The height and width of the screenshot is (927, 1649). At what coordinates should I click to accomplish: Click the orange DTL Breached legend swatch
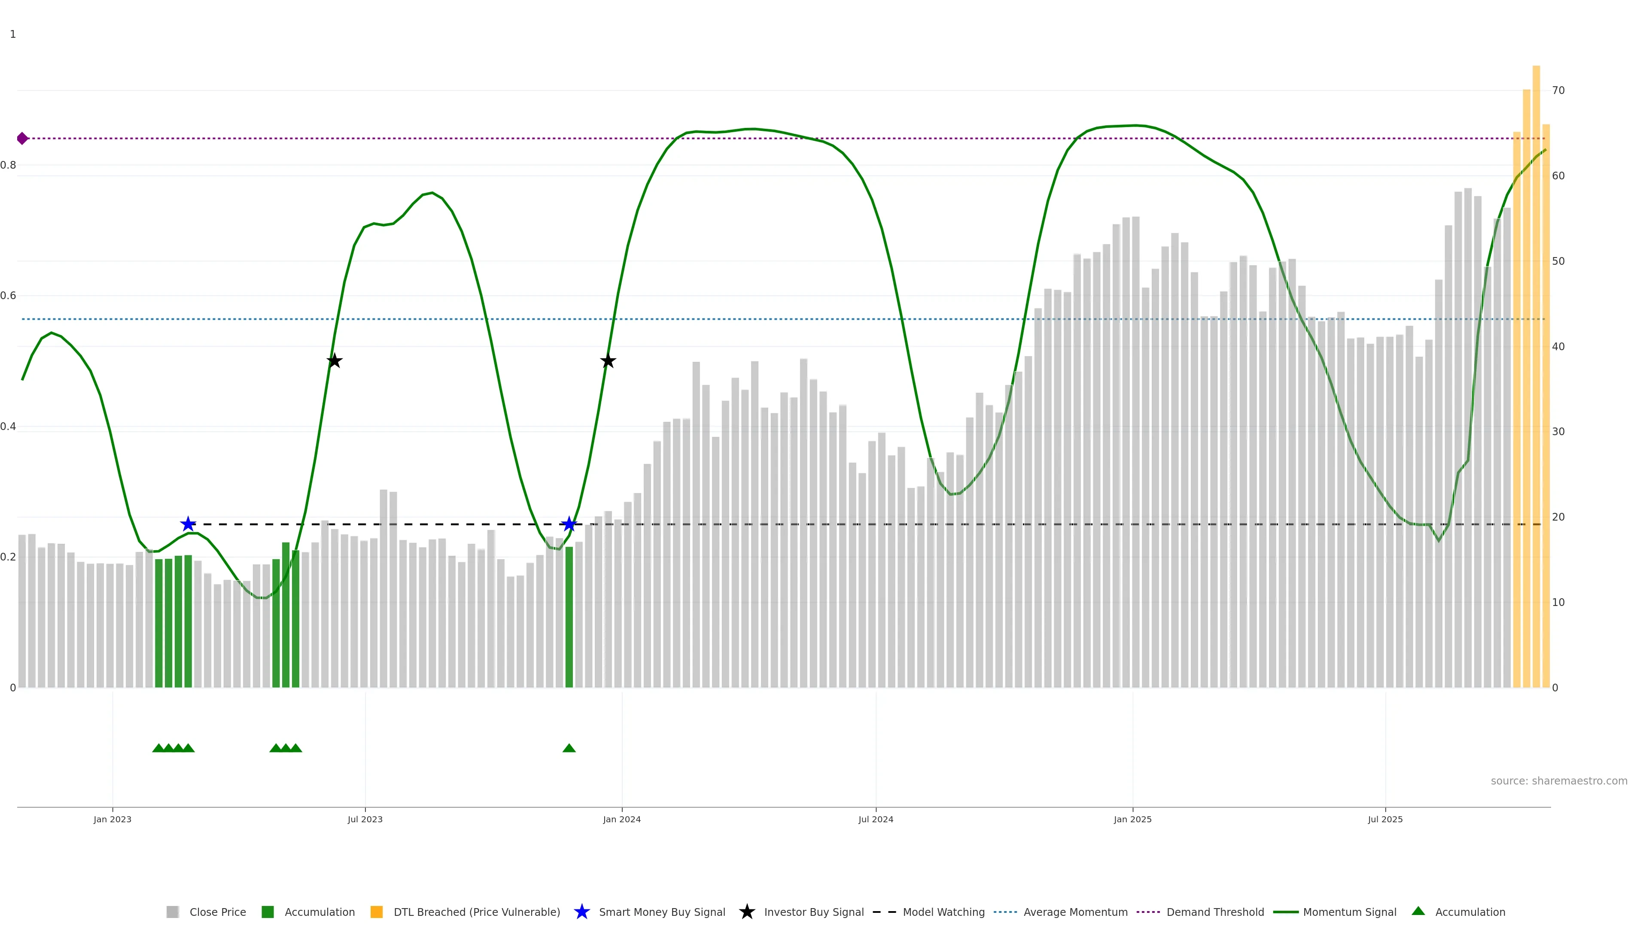(x=377, y=912)
